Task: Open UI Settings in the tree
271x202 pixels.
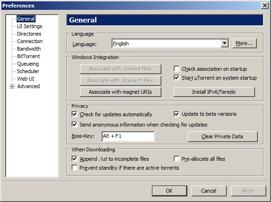Action: [30, 26]
